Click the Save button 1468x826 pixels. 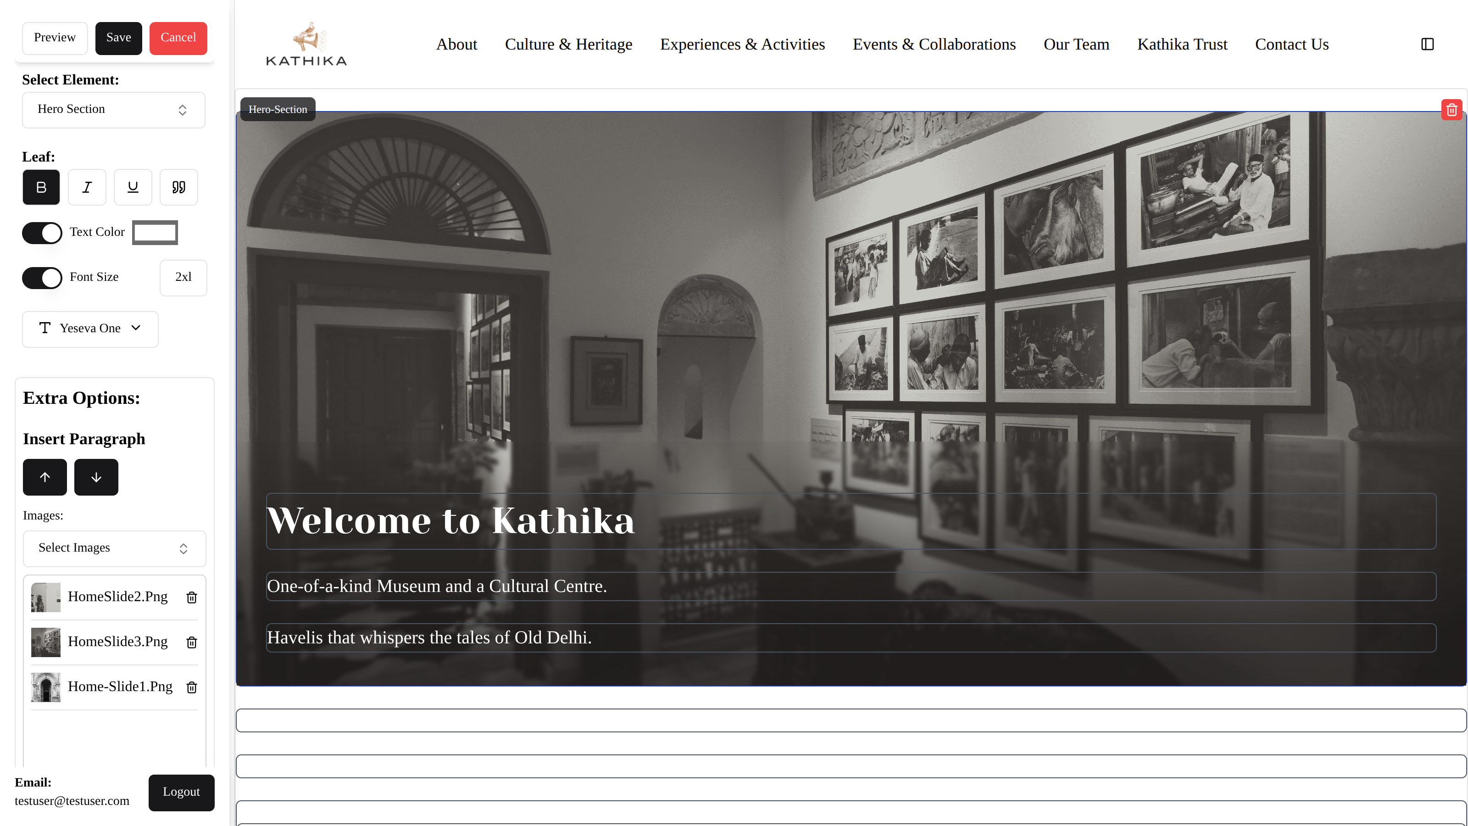[118, 38]
